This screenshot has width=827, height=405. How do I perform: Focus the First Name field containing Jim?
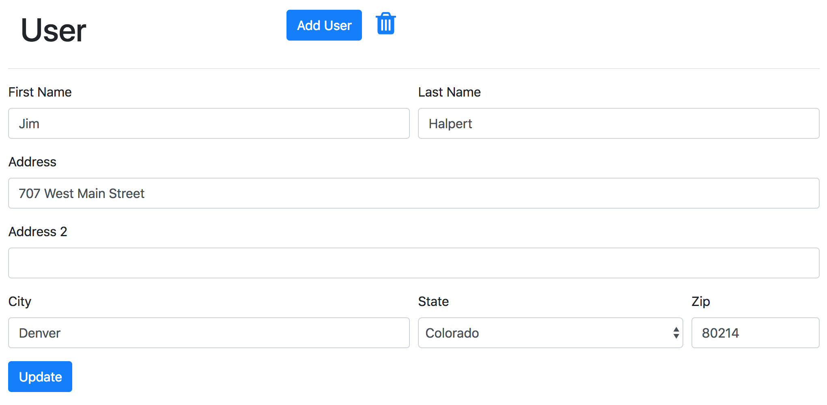(209, 123)
